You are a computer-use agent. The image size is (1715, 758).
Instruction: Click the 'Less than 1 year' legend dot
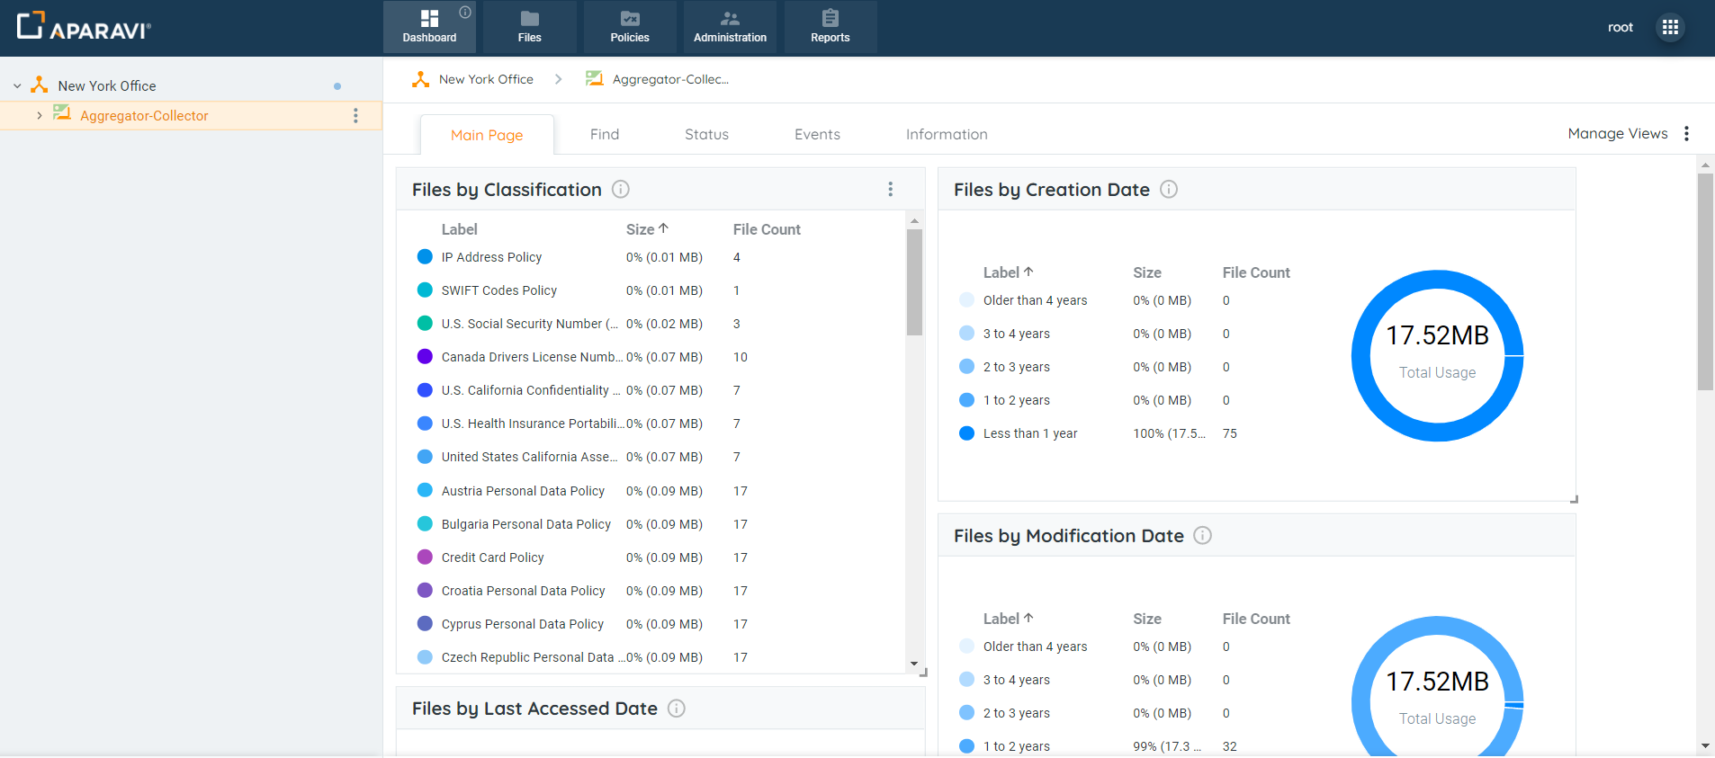point(967,433)
